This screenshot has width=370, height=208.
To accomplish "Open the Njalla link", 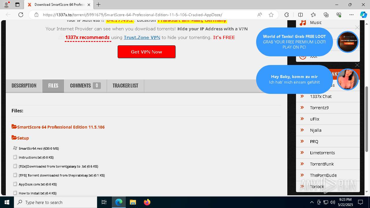I will [316, 130].
